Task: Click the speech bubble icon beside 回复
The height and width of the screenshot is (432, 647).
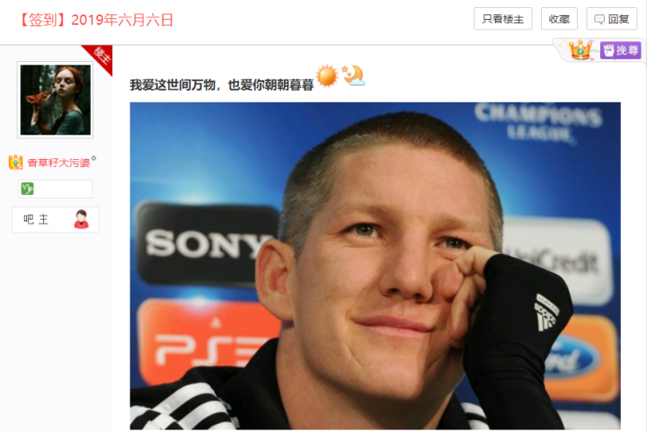Action: pyautogui.click(x=599, y=20)
